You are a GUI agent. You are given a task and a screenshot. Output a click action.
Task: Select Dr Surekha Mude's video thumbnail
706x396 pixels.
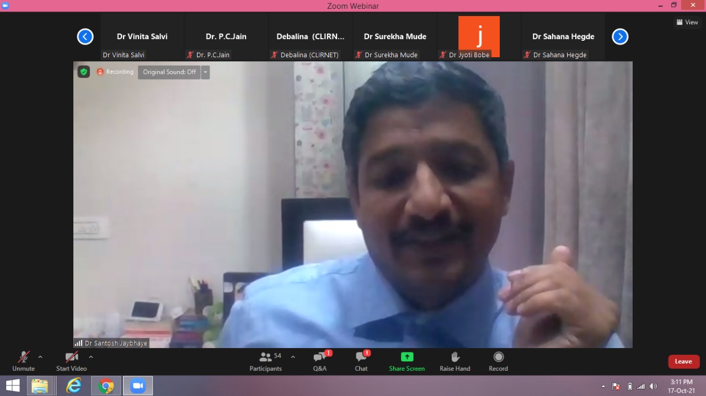(x=395, y=37)
